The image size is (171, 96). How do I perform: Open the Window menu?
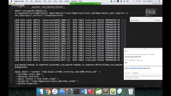74,1
